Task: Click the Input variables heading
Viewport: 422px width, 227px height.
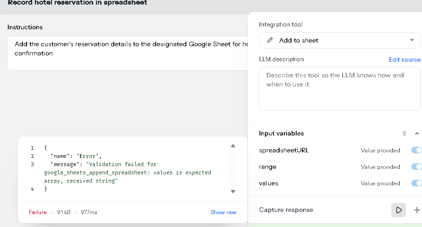Action: click(x=281, y=134)
